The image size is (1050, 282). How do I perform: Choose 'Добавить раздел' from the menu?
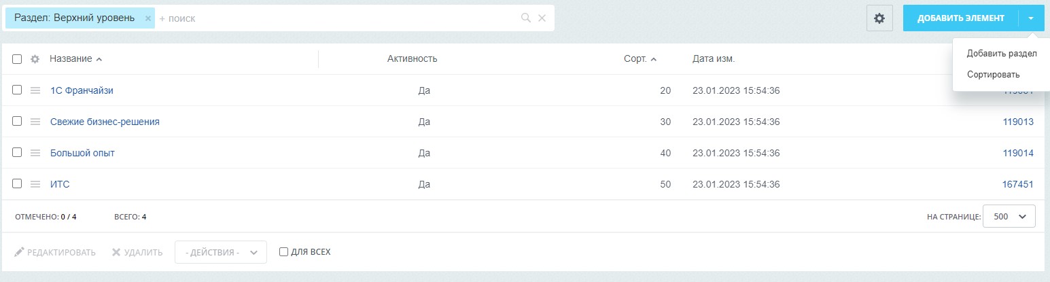click(1001, 53)
